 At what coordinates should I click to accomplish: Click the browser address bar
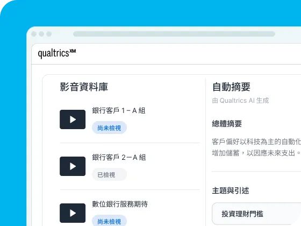tap(174, 34)
